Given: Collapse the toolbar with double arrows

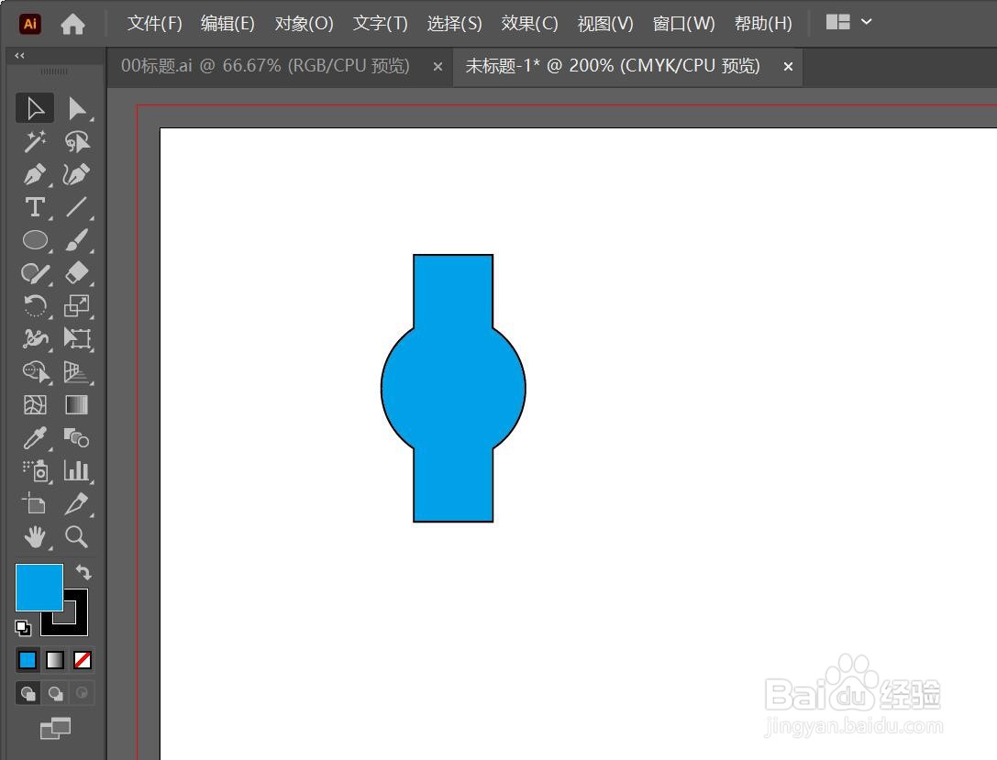Looking at the screenshot, I should (19, 55).
